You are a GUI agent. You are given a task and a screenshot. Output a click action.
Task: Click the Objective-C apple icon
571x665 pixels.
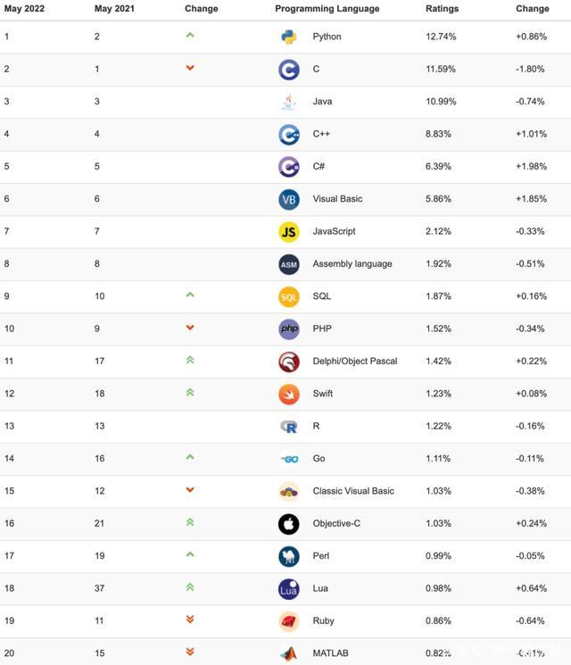288,524
